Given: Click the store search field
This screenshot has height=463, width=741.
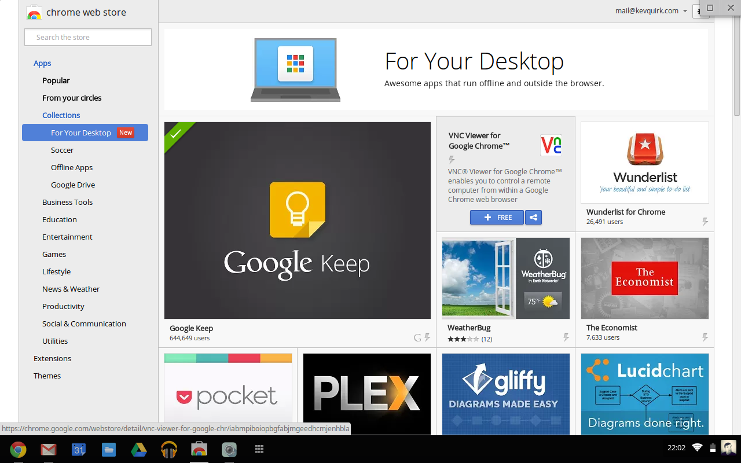Looking at the screenshot, I should (x=87, y=37).
